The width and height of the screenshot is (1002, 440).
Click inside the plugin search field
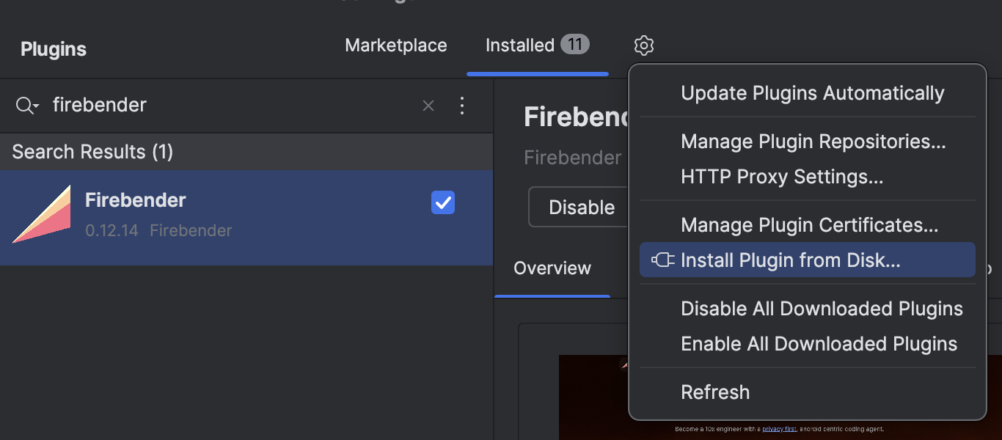coord(220,105)
